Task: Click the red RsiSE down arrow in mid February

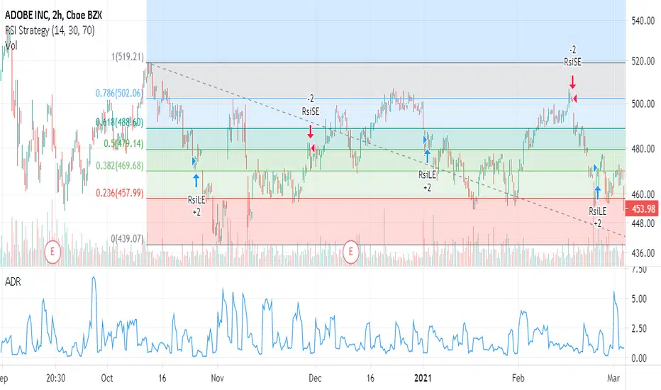Action: 572,82
